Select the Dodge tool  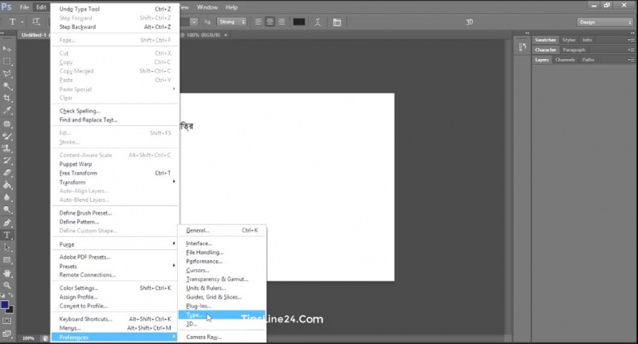coord(7,210)
